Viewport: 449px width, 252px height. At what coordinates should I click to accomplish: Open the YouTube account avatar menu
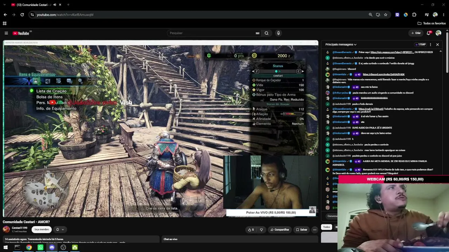click(x=438, y=33)
